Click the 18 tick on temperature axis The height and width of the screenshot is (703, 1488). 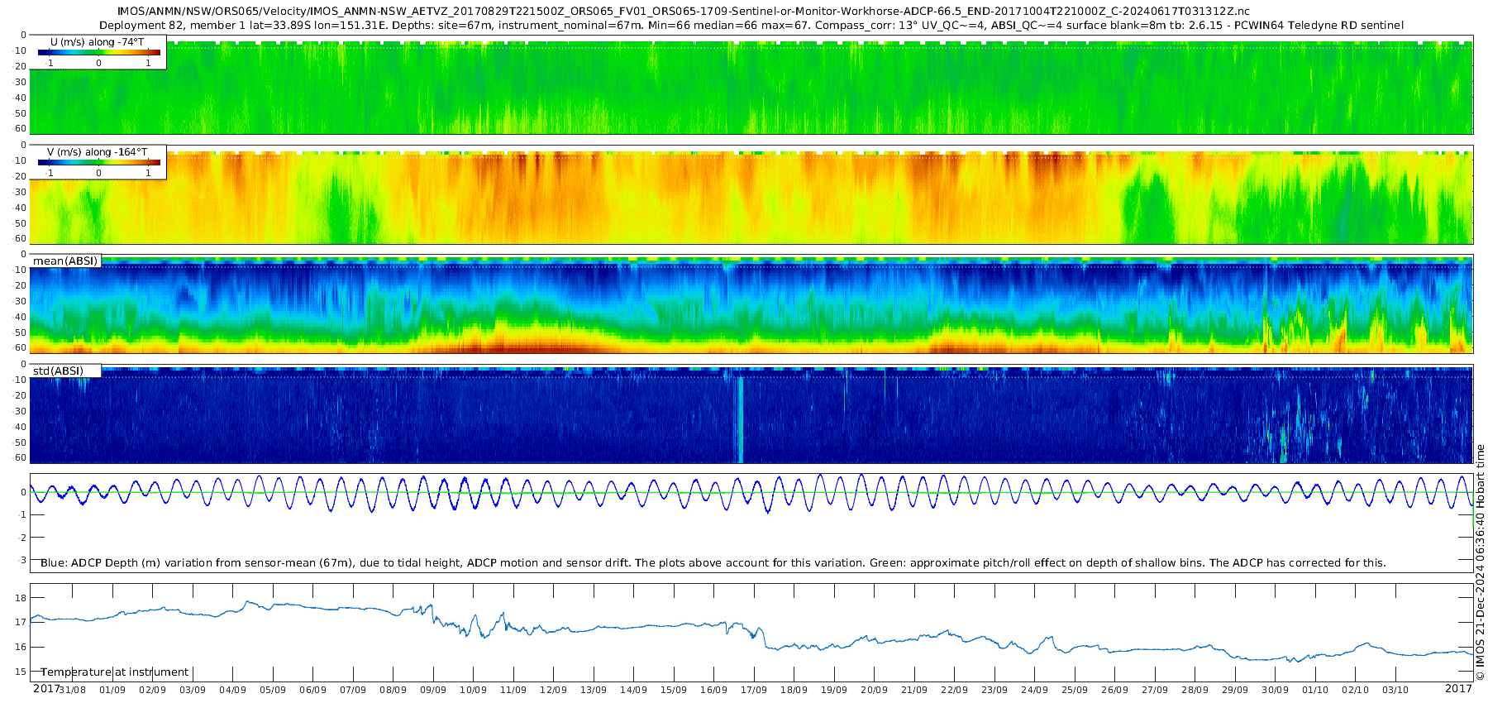(21, 598)
